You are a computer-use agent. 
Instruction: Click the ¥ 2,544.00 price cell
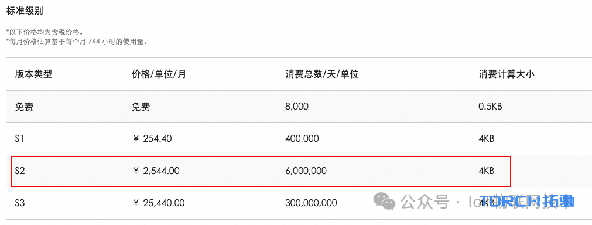click(157, 171)
